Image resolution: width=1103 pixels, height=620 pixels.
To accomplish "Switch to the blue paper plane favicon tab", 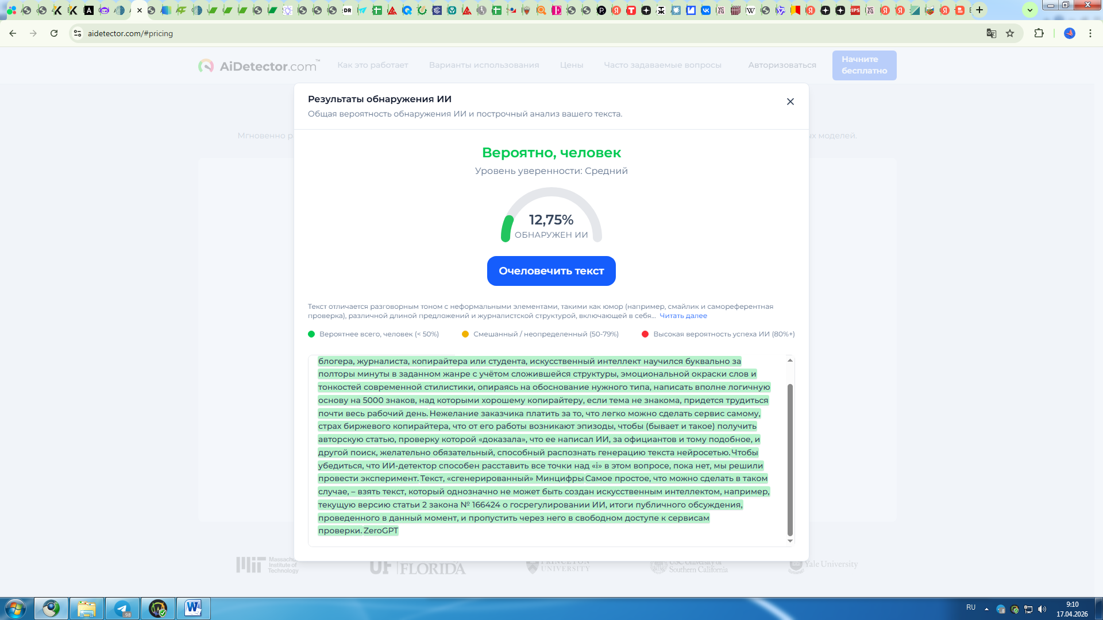I will click(x=362, y=10).
